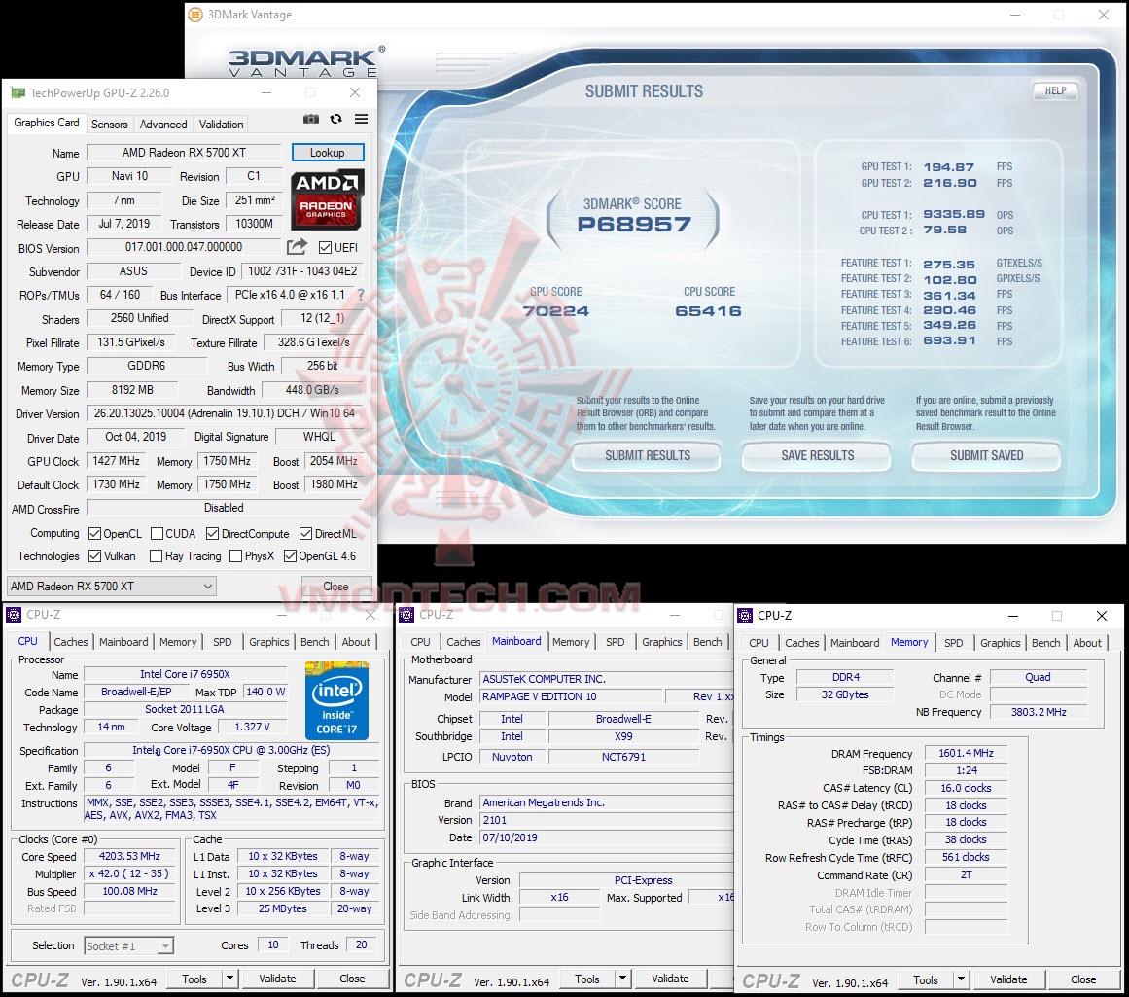This screenshot has height=997, width=1129.
Task: Toggle the OpenCL checkbox
Action: point(94,534)
